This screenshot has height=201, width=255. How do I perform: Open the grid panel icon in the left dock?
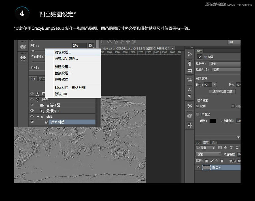[x=23, y=58]
